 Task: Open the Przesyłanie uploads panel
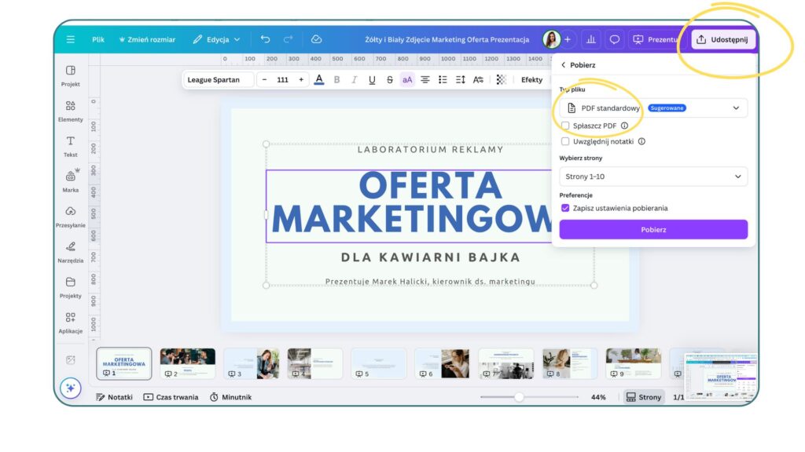[x=70, y=215]
